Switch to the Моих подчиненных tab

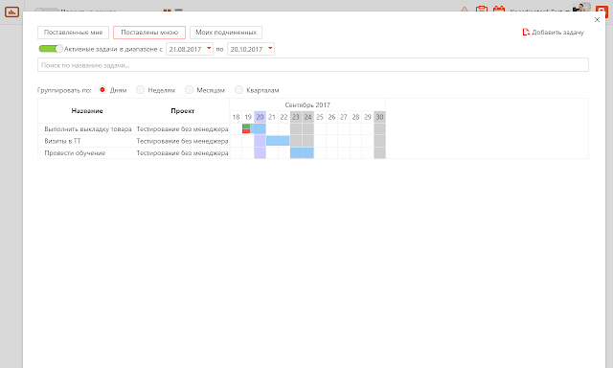[x=226, y=33]
